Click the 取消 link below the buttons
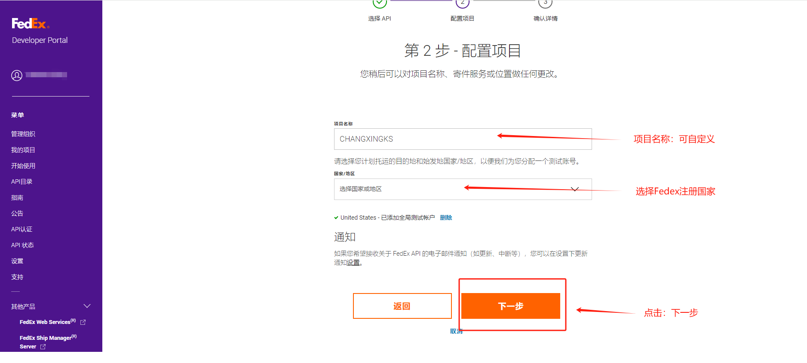Viewport: 807px width, 363px height. [456, 331]
